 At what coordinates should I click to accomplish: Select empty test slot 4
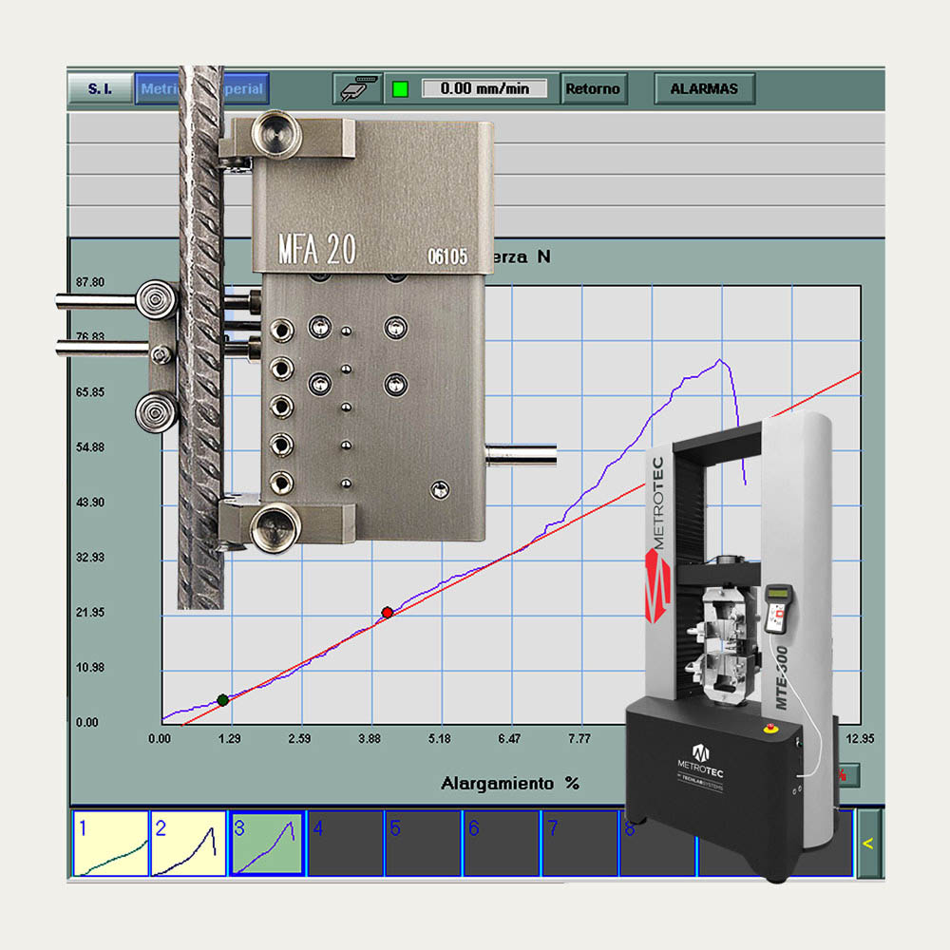pyautogui.click(x=345, y=843)
